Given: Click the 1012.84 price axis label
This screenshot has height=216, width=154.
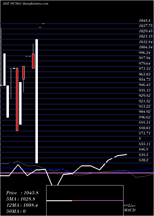Looking at the screenshot, I should (x=146, y=42).
